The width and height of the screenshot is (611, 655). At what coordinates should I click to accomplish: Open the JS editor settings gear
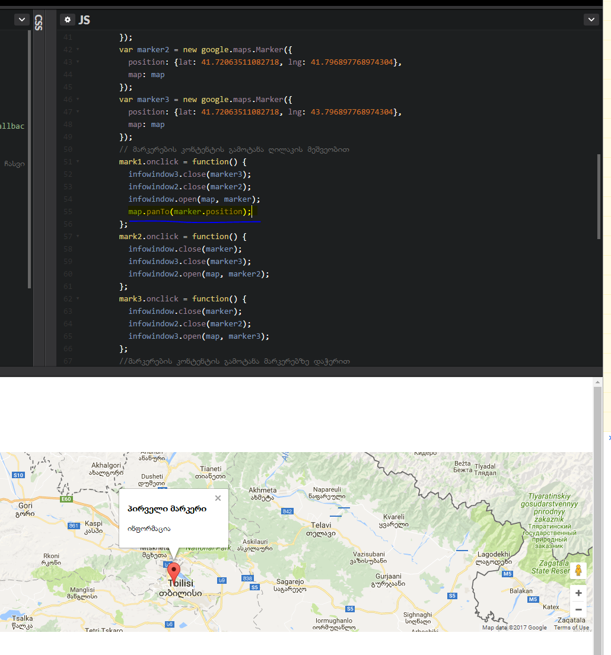coord(68,20)
